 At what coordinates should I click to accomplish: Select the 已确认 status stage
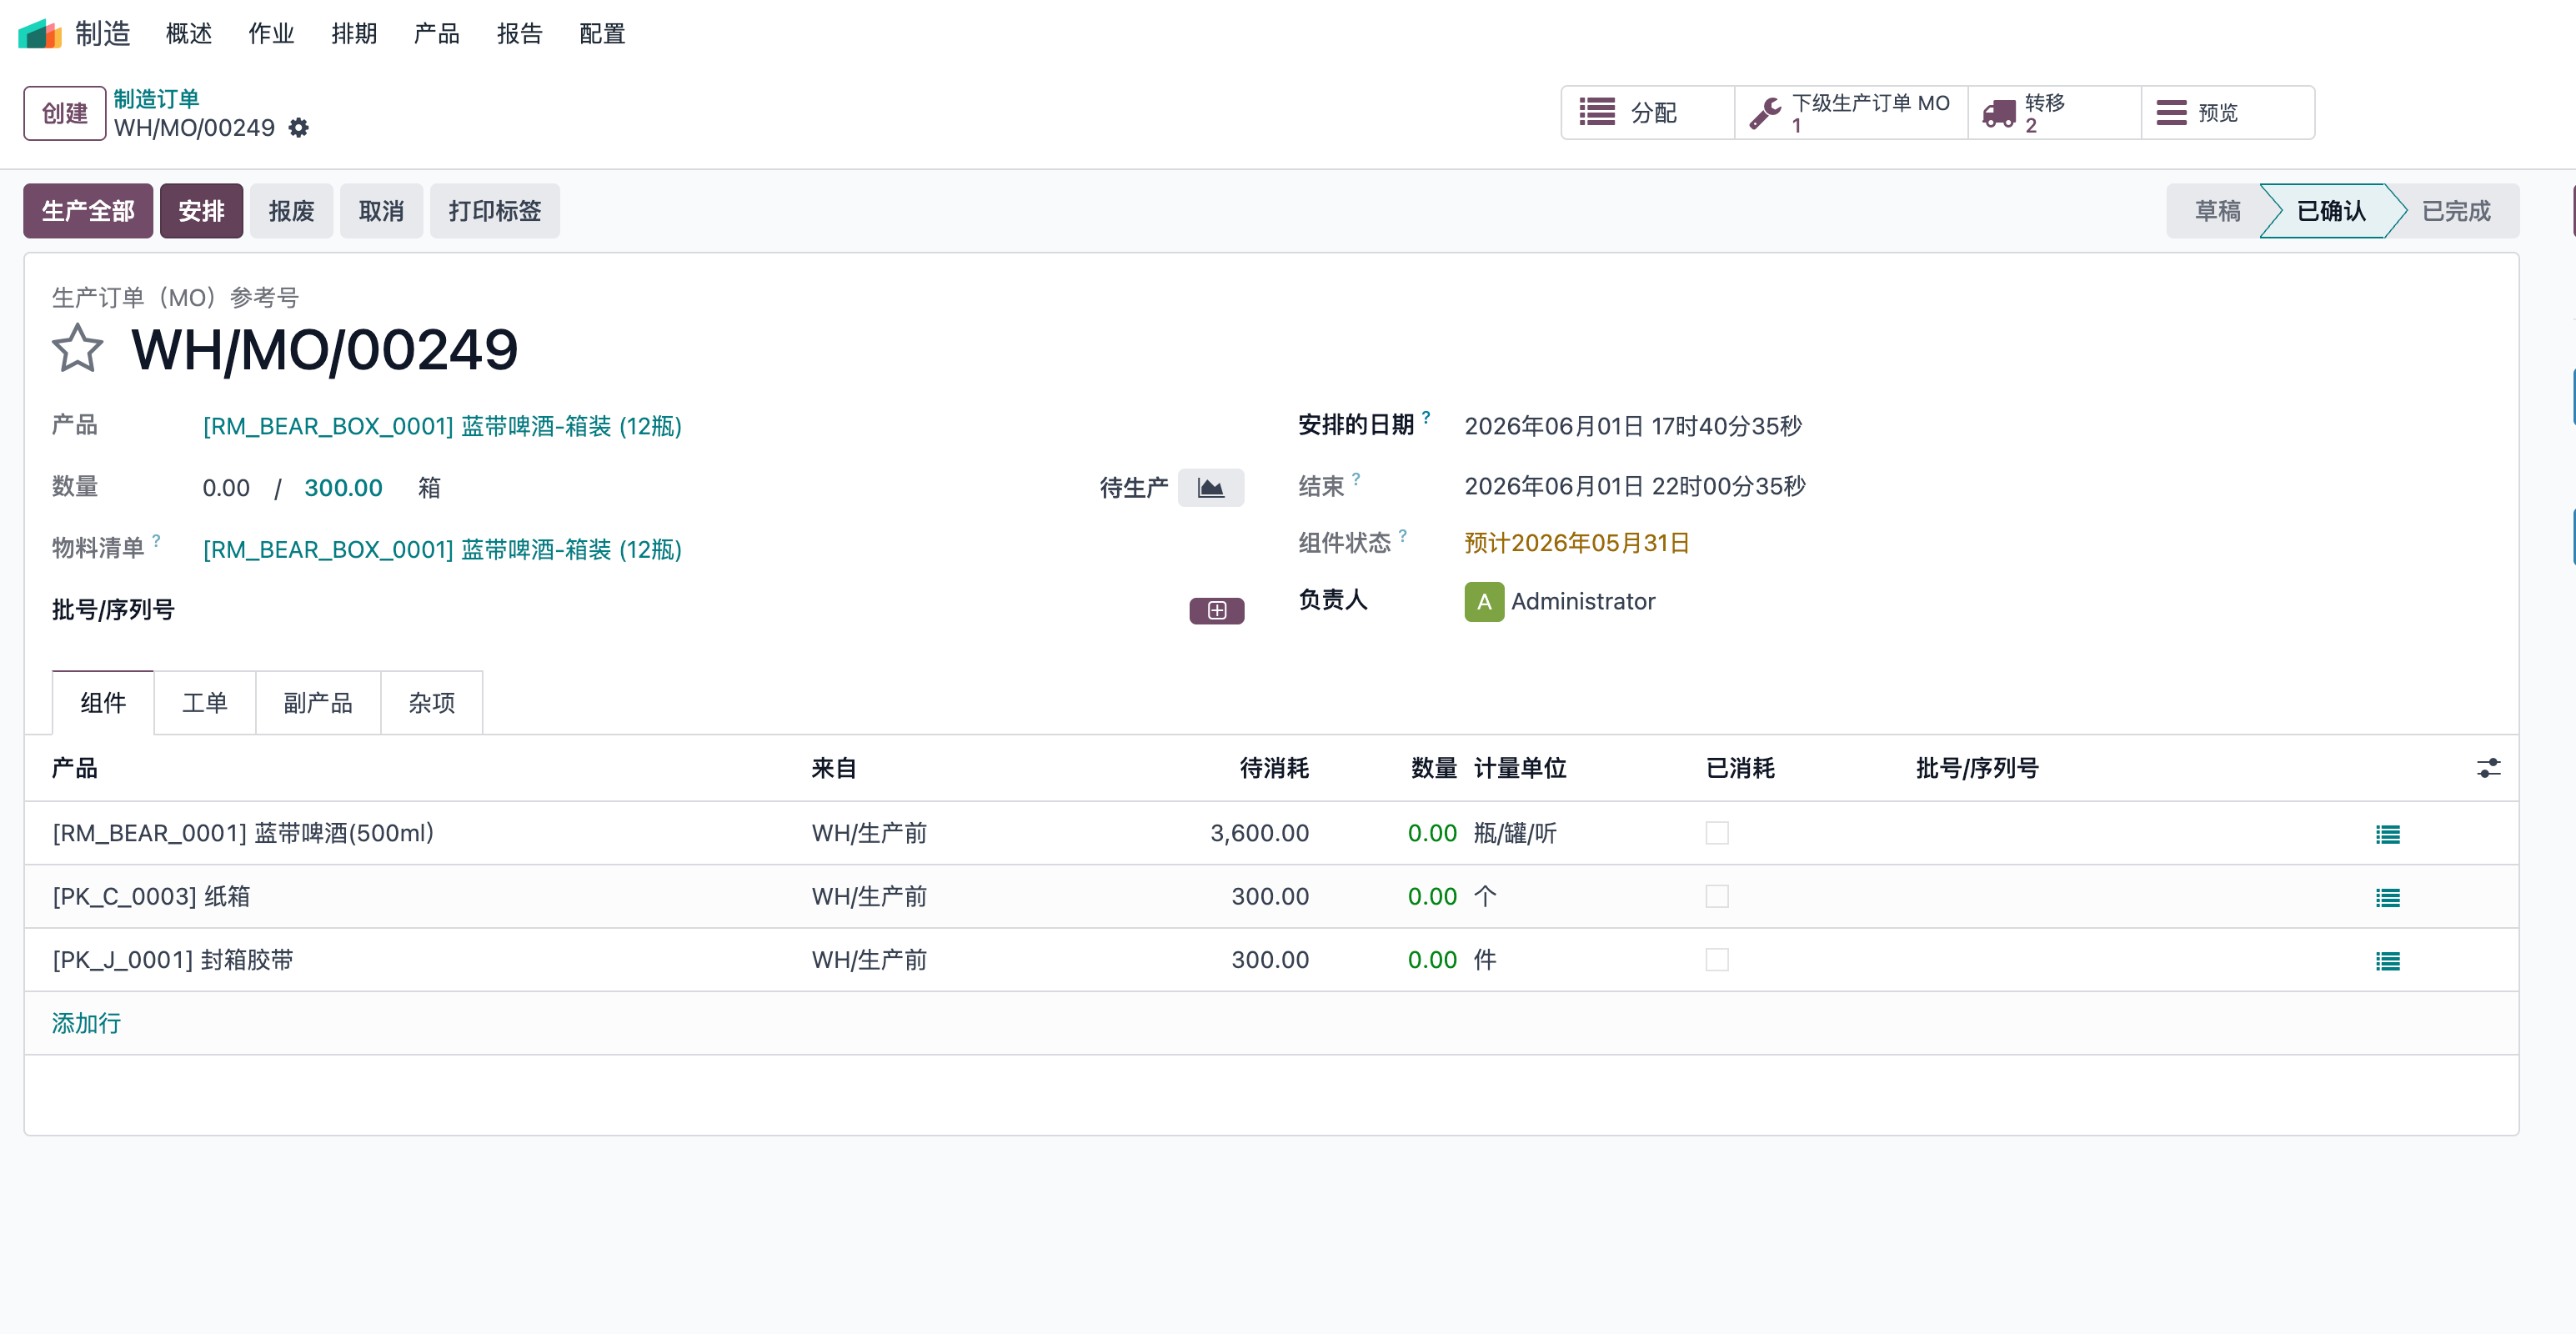click(x=2331, y=211)
